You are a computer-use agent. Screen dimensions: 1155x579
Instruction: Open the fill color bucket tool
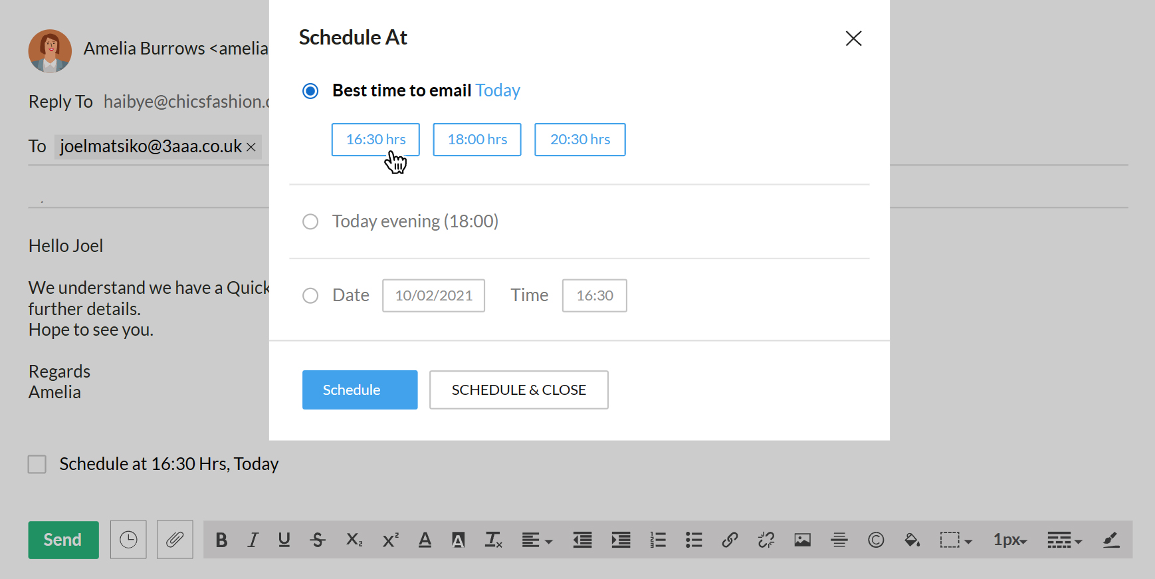912,540
